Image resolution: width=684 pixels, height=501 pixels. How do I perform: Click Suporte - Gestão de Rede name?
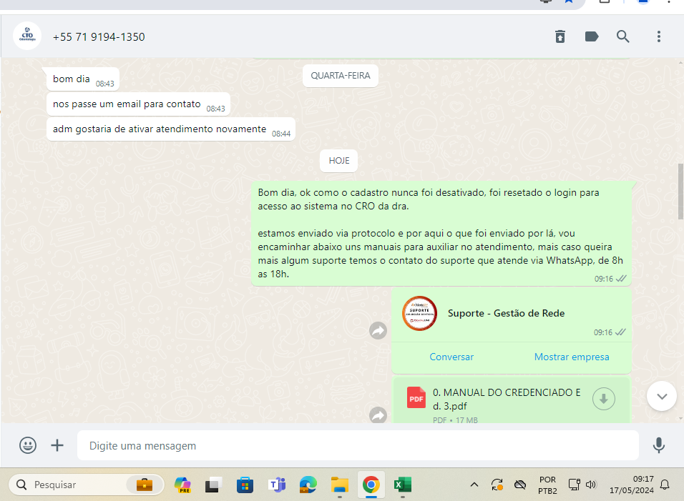pyautogui.click(x=506, y=313)
